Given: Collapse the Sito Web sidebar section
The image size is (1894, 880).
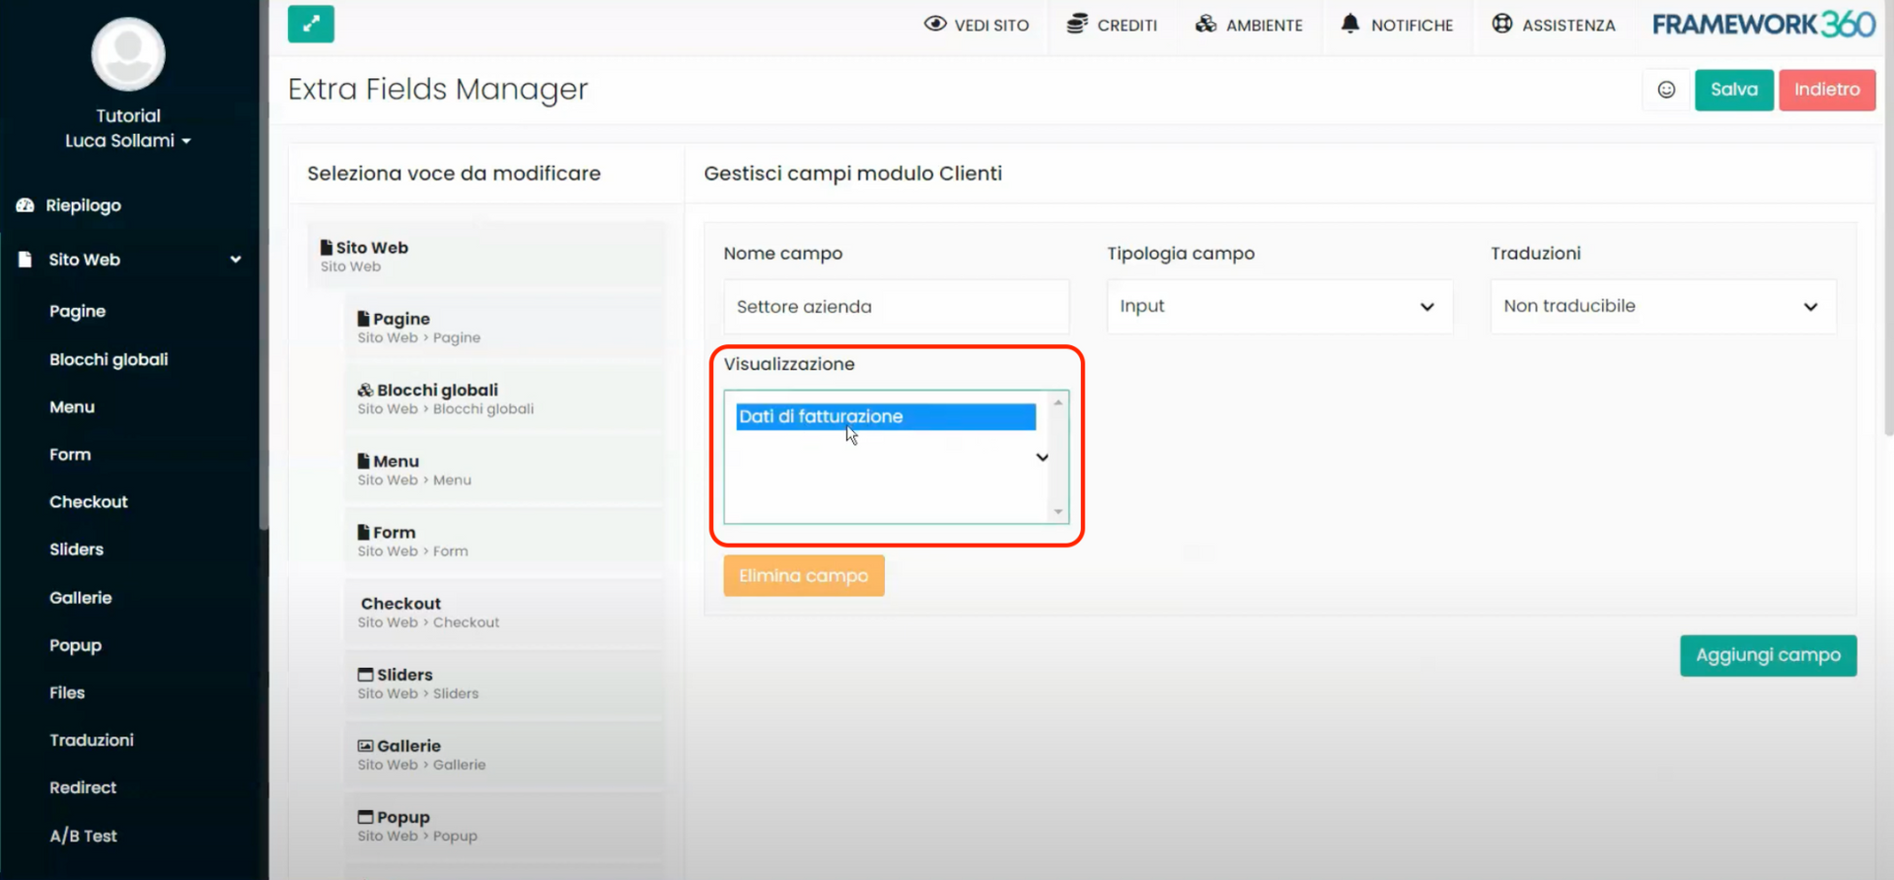Looking at the screenshot, I should point(235,259).
